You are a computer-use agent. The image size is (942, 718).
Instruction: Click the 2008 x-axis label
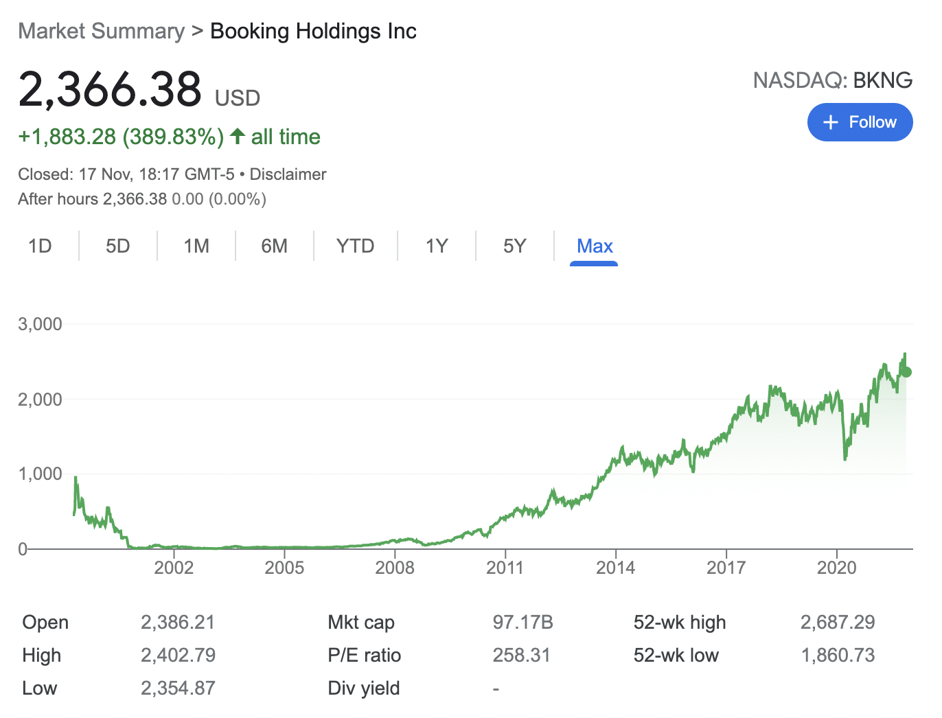pyautogui.click(x=395, y=568)
